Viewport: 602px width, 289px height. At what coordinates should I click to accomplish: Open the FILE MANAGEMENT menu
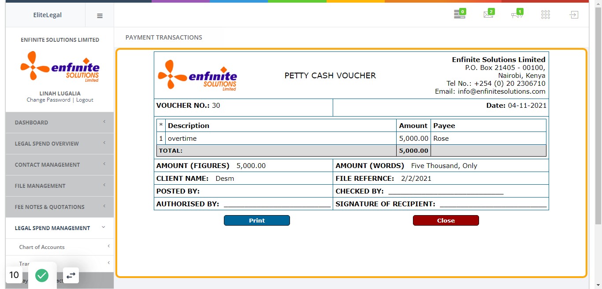[59, 186]
